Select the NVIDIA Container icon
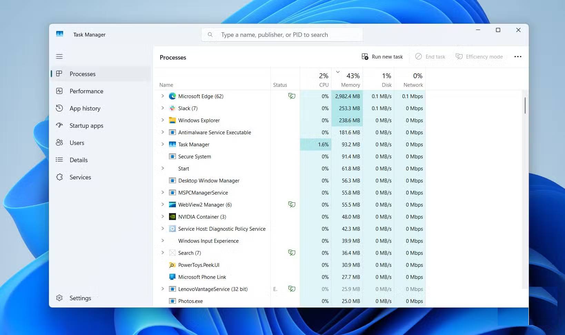The height and width of the screenshot is (335, 565). click(172, 217)
